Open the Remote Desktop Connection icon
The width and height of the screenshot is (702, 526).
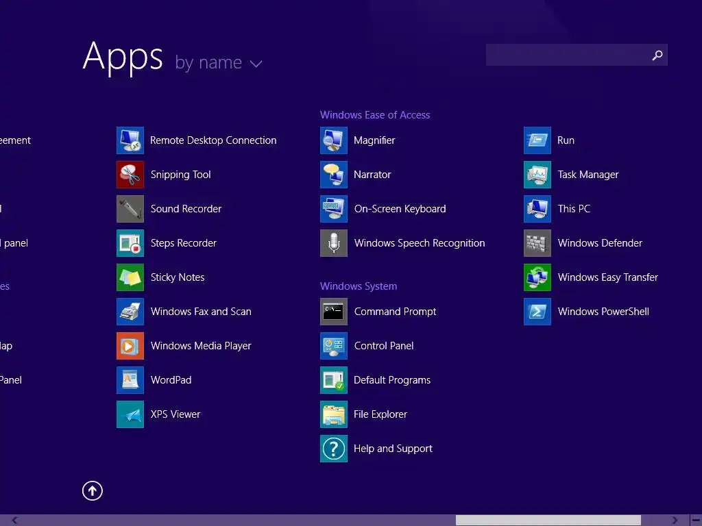click(x=130, y=140)
